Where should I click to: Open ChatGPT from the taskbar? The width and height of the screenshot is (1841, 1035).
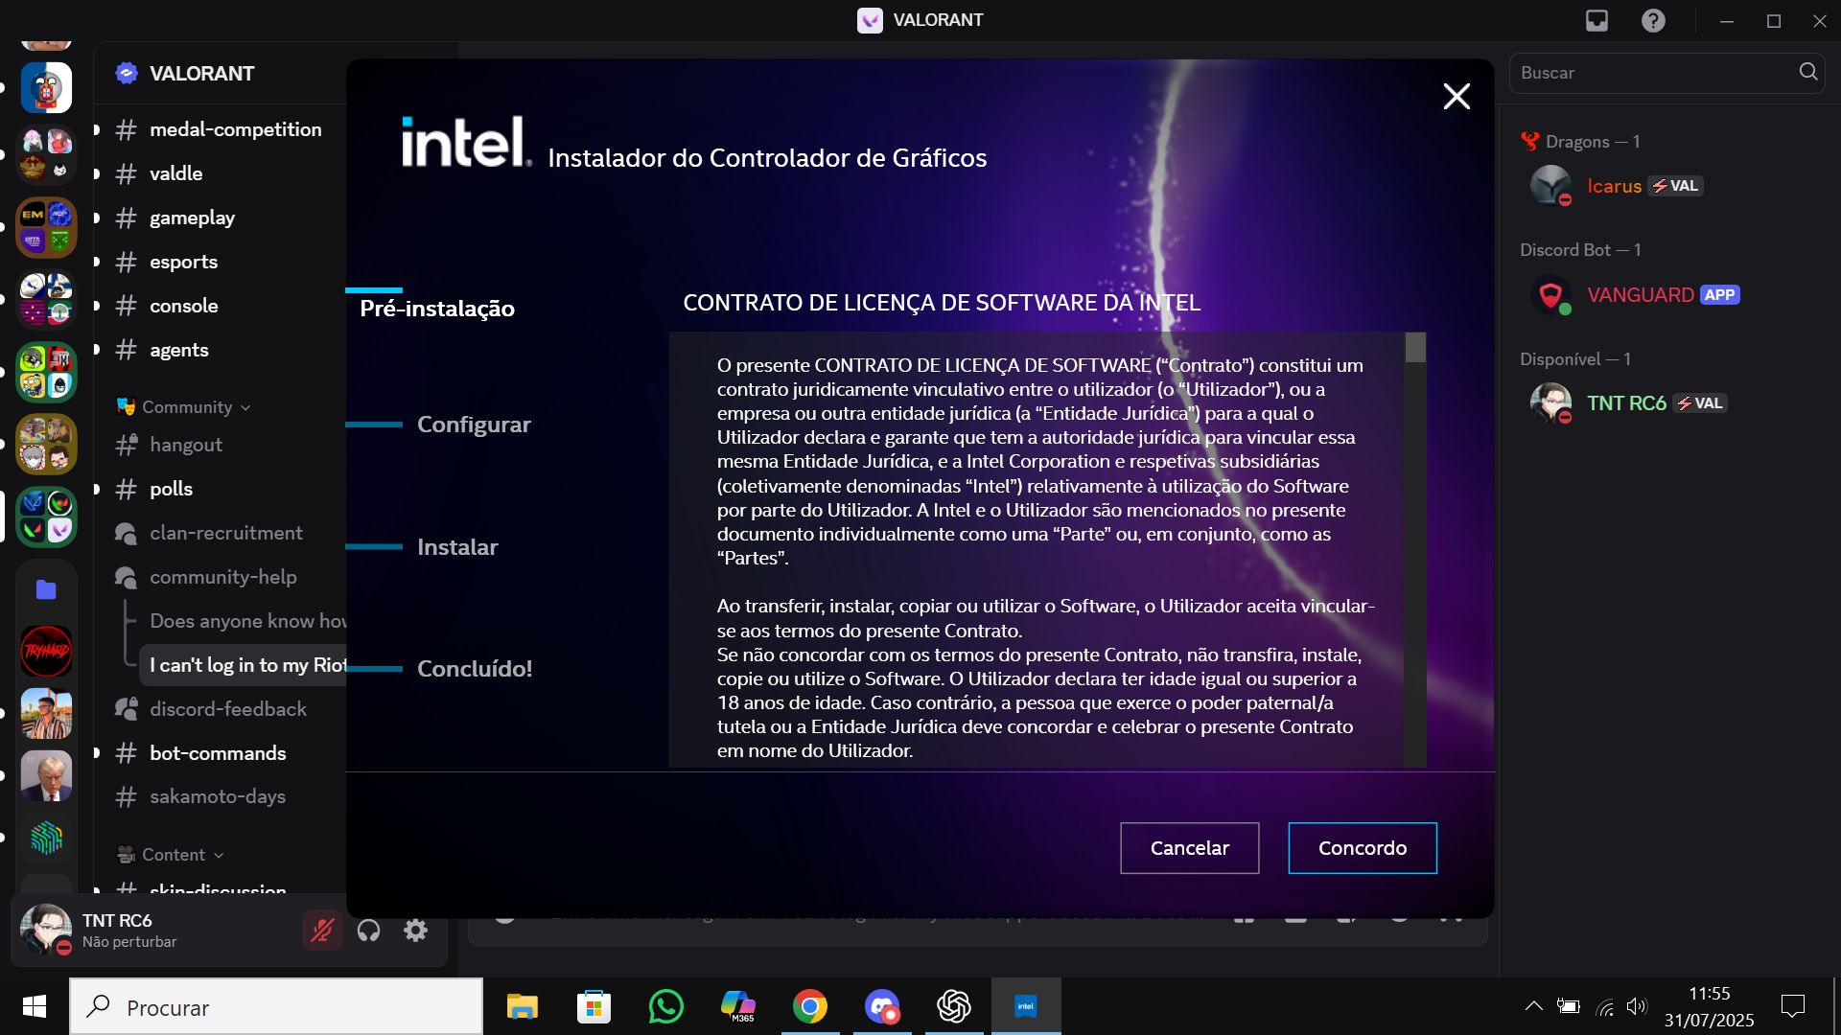954,1006
